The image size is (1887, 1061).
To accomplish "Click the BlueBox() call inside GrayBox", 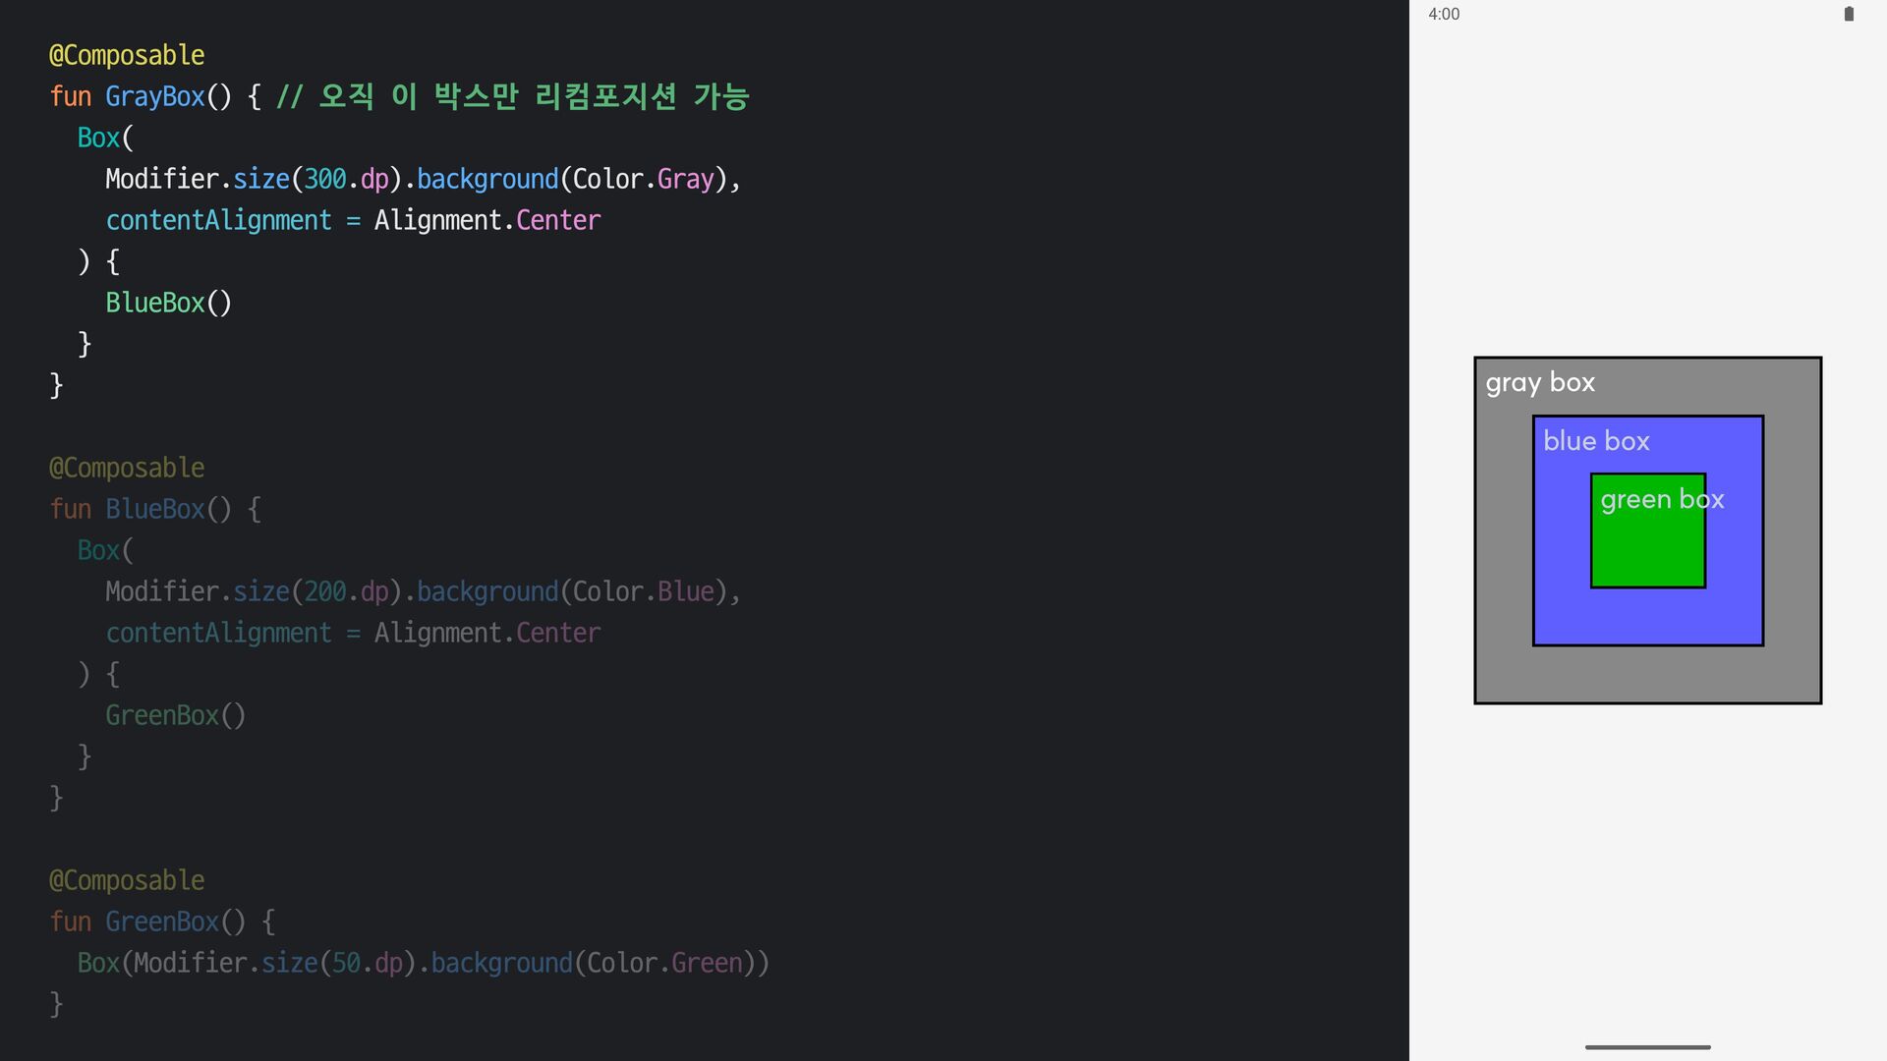I will click(168, 303).
